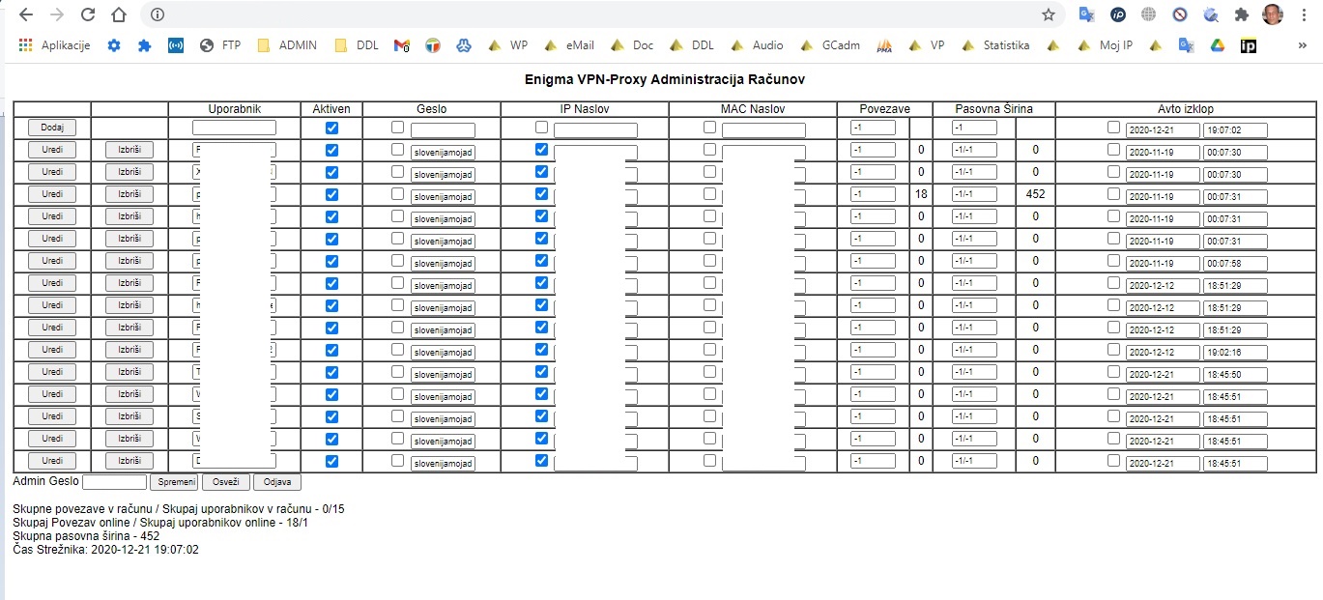The image size is (1323, 600).
Task: Open the round iP extension icon
Action: 1118,14
